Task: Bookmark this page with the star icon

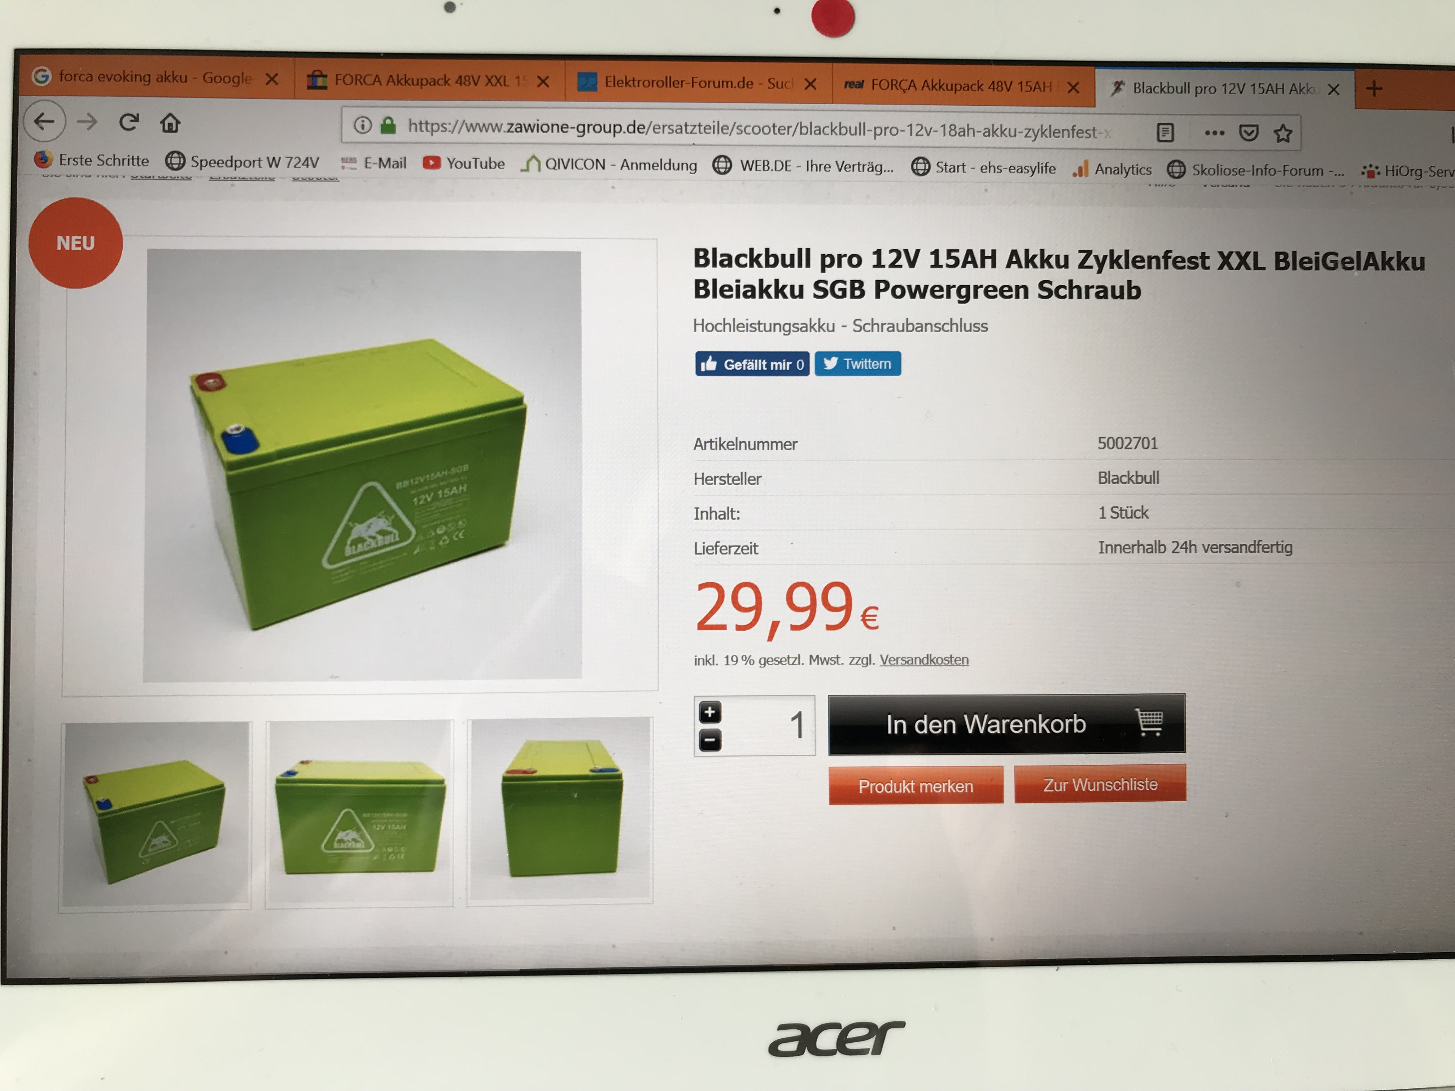Action: click(x=1283, y=134)
